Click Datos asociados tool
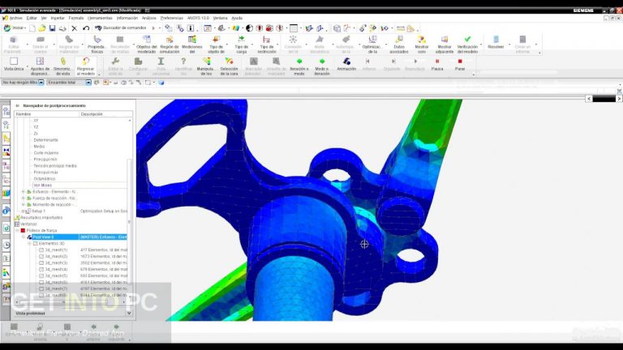 399,44
